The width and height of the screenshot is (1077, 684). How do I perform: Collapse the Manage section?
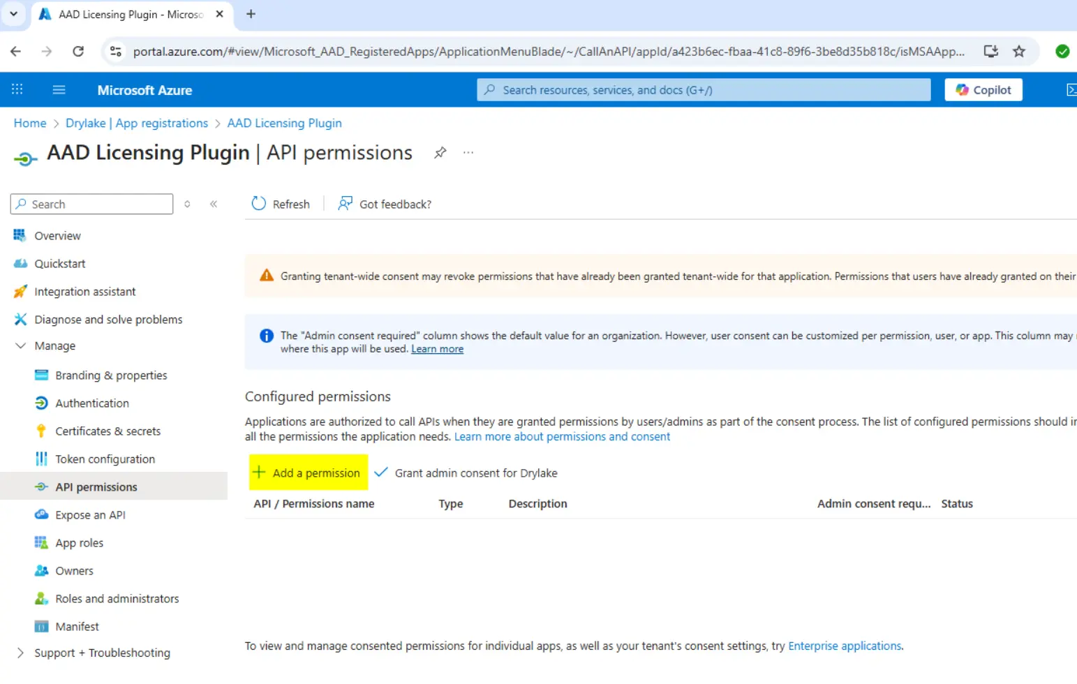pyautogui.click(x=21, y=346)
